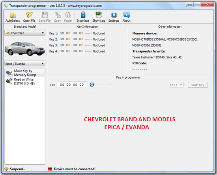The image size is (217, 175).
Task: Click the Key 3 hex bytes
Action: [71, 45]
